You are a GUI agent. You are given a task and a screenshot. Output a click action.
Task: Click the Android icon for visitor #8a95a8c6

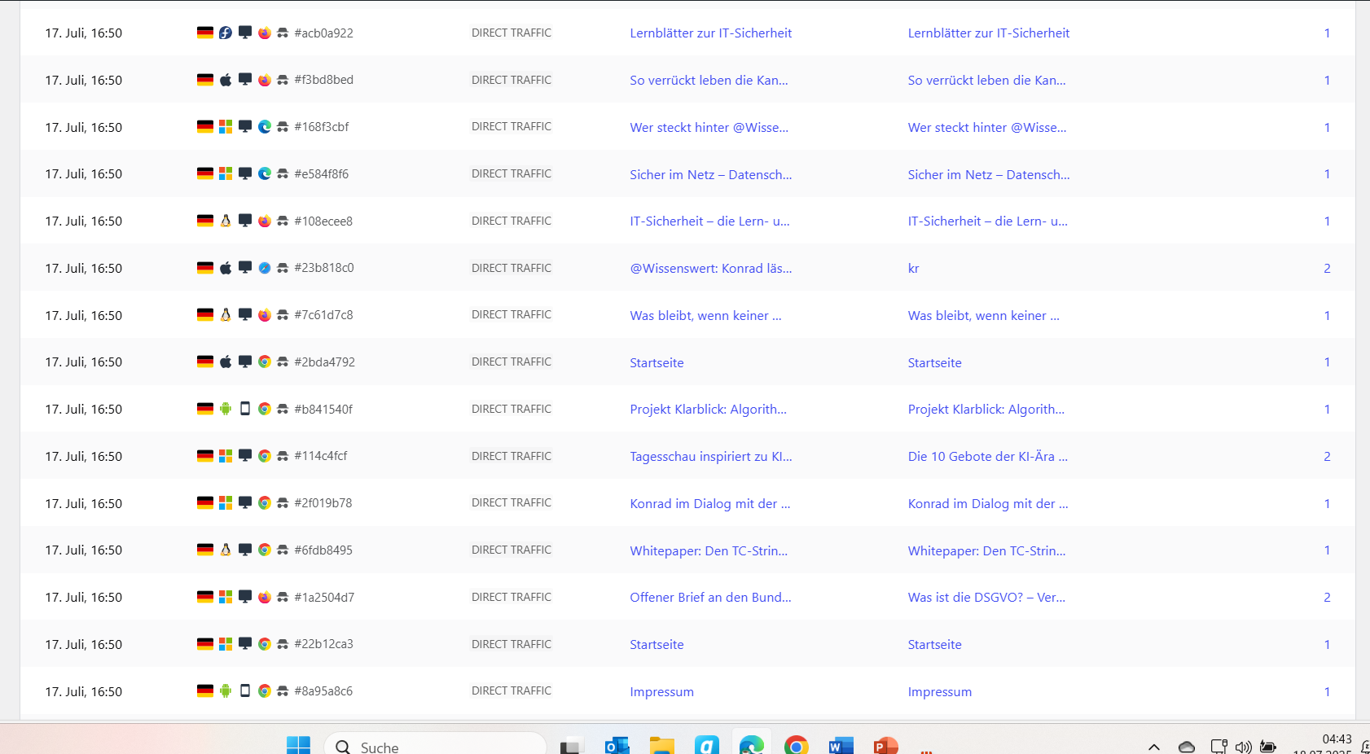tap(226, 691)
